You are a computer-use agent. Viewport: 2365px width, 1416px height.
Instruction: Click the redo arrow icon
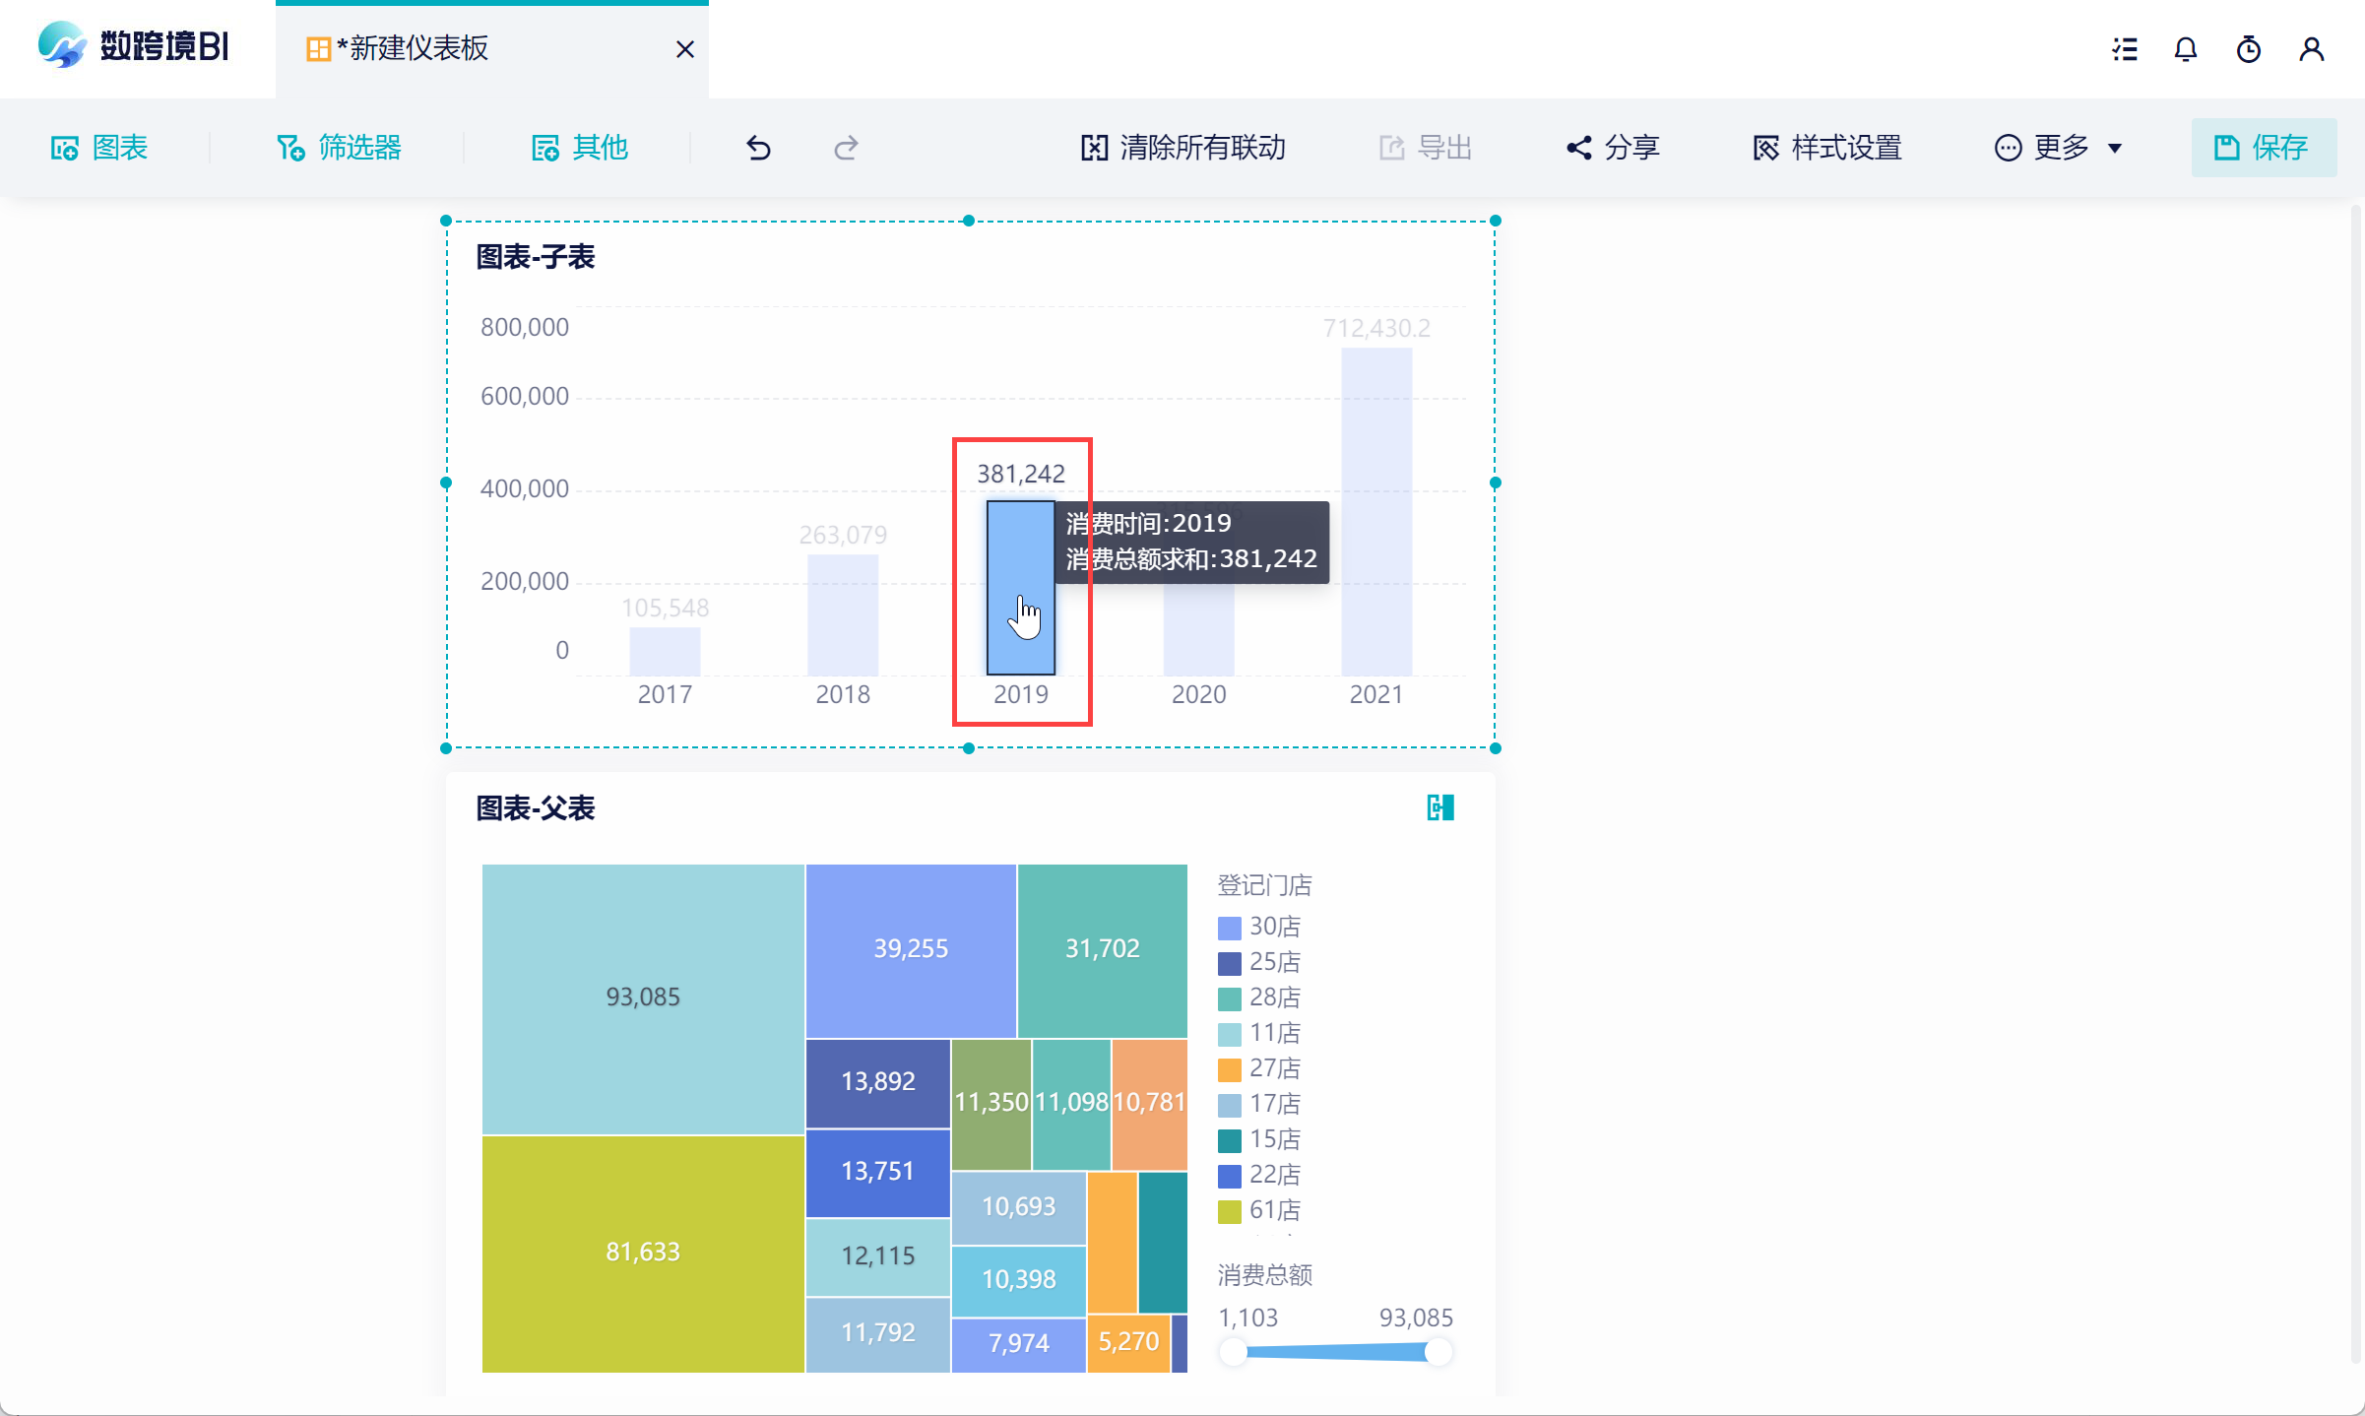point(846,148)
